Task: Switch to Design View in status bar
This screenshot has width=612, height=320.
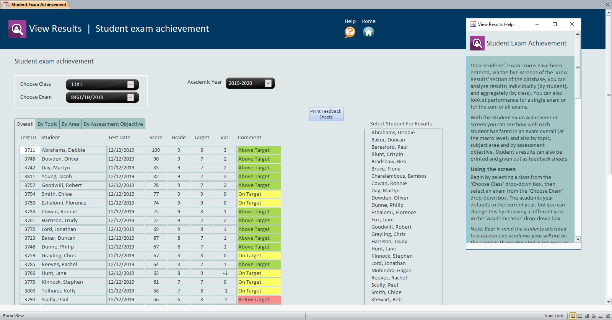Action: point(608,316)
